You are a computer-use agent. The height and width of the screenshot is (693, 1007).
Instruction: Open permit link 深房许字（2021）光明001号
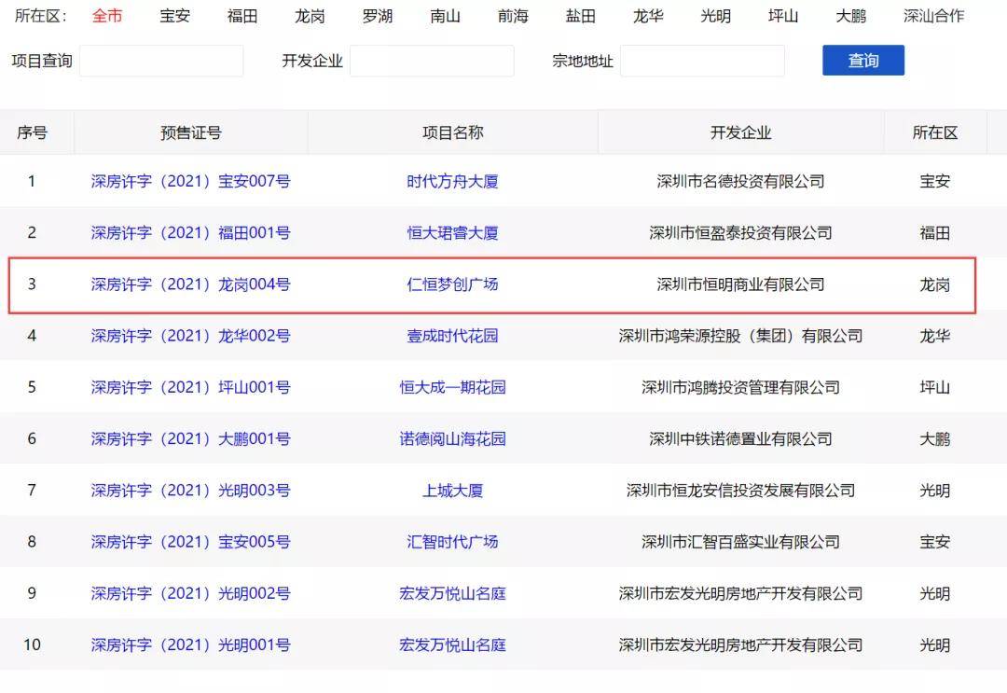point(190,644)
